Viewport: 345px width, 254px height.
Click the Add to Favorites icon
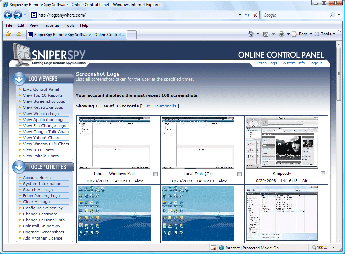tap(19, 34)
